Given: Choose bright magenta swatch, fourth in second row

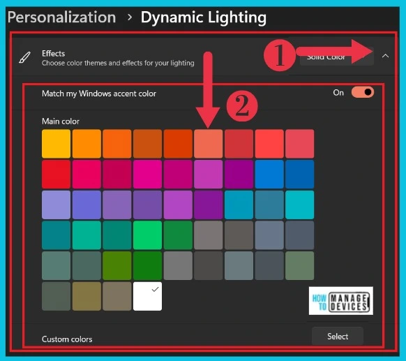Looking at the screenshot, I should [147, 175].
